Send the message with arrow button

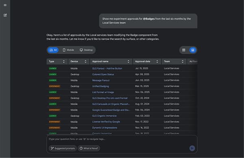pyautogui.click(x=192, y=148)
